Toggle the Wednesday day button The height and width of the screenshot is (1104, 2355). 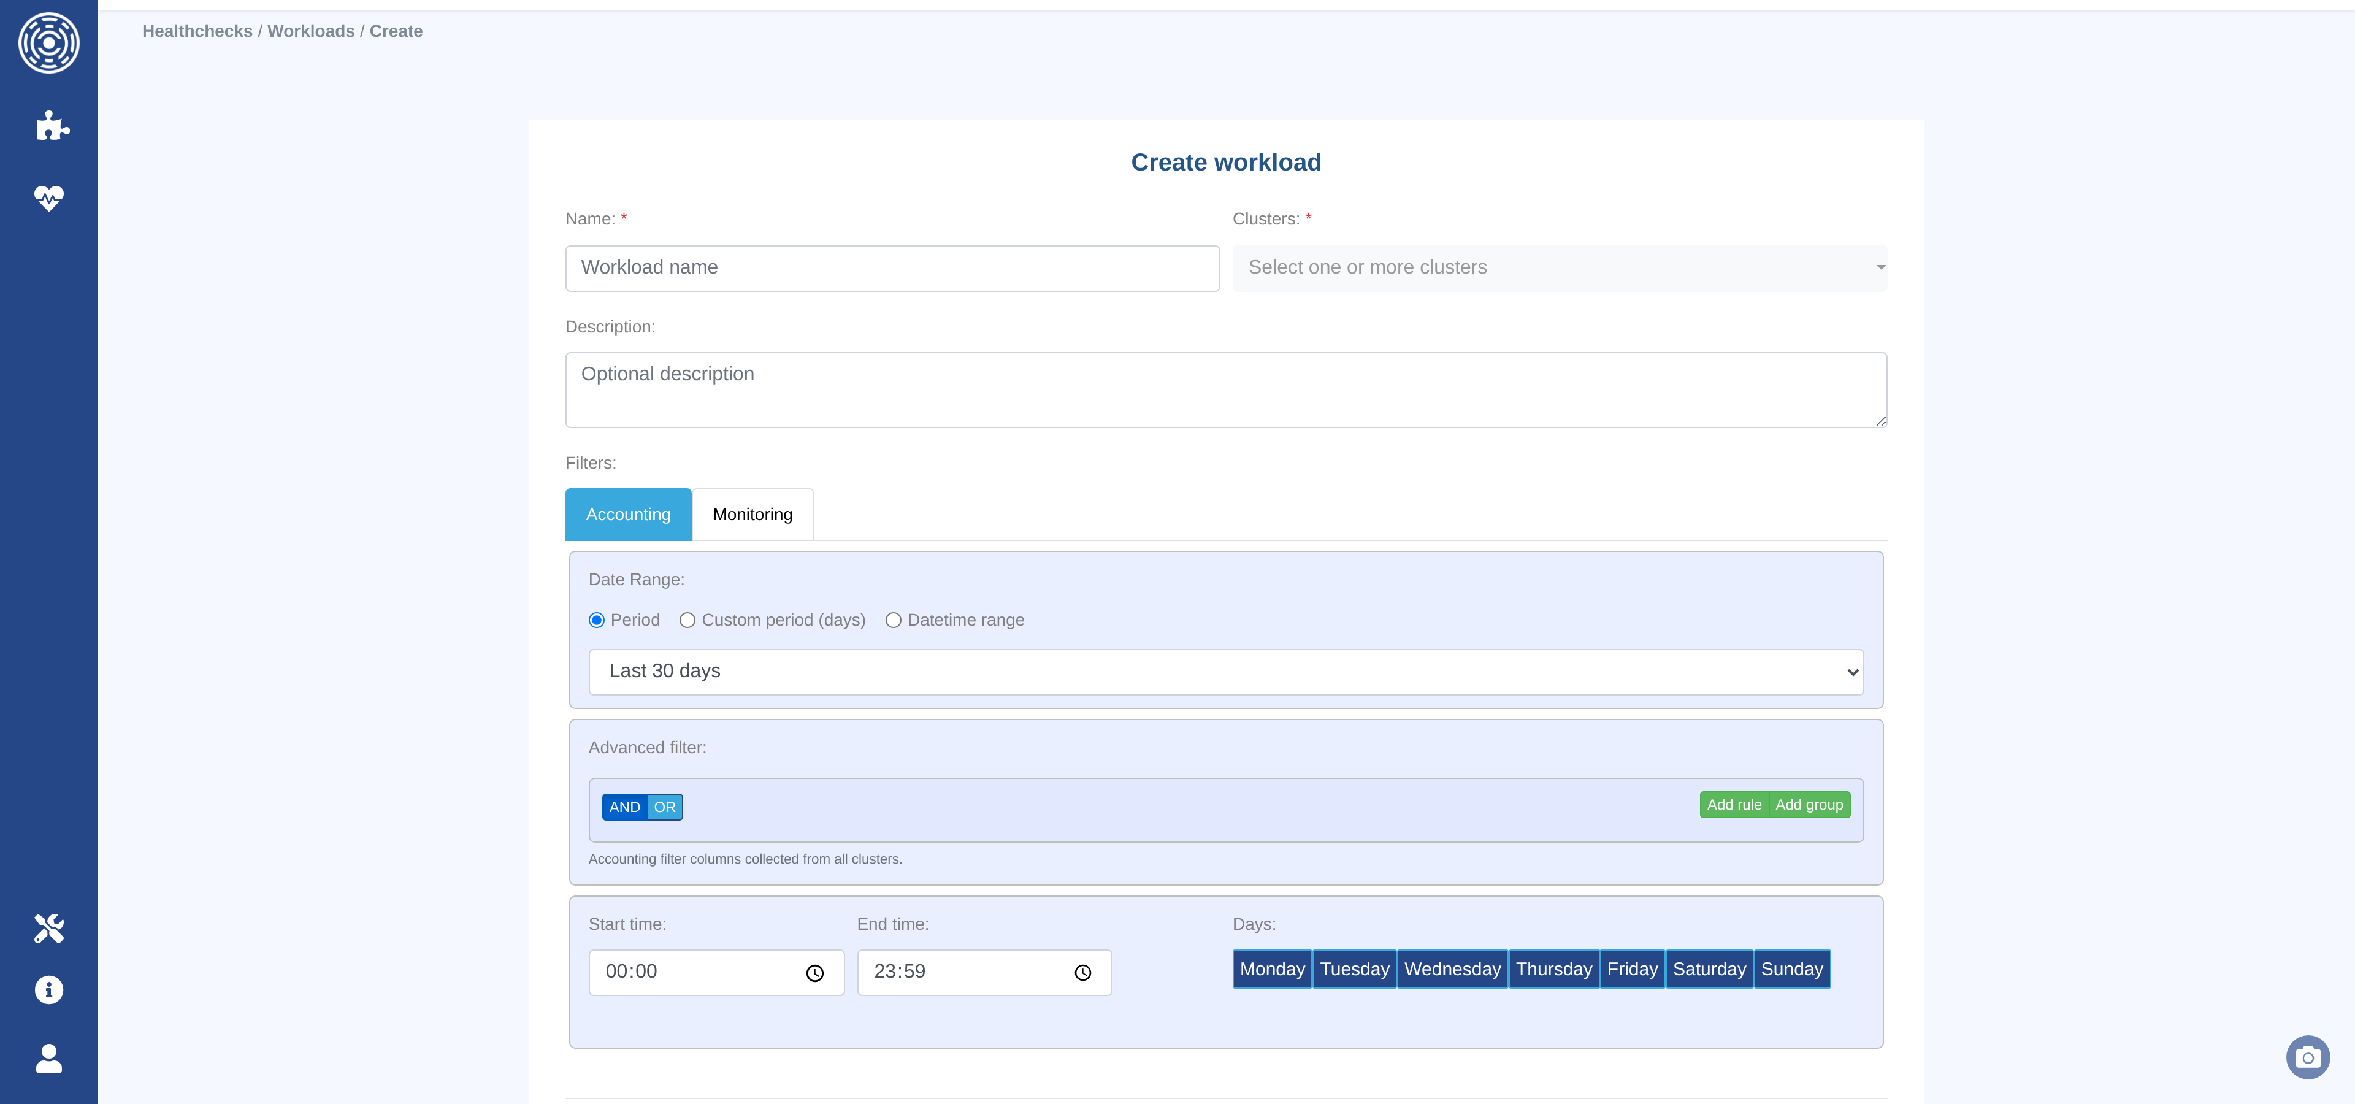tap(1452, 968)
